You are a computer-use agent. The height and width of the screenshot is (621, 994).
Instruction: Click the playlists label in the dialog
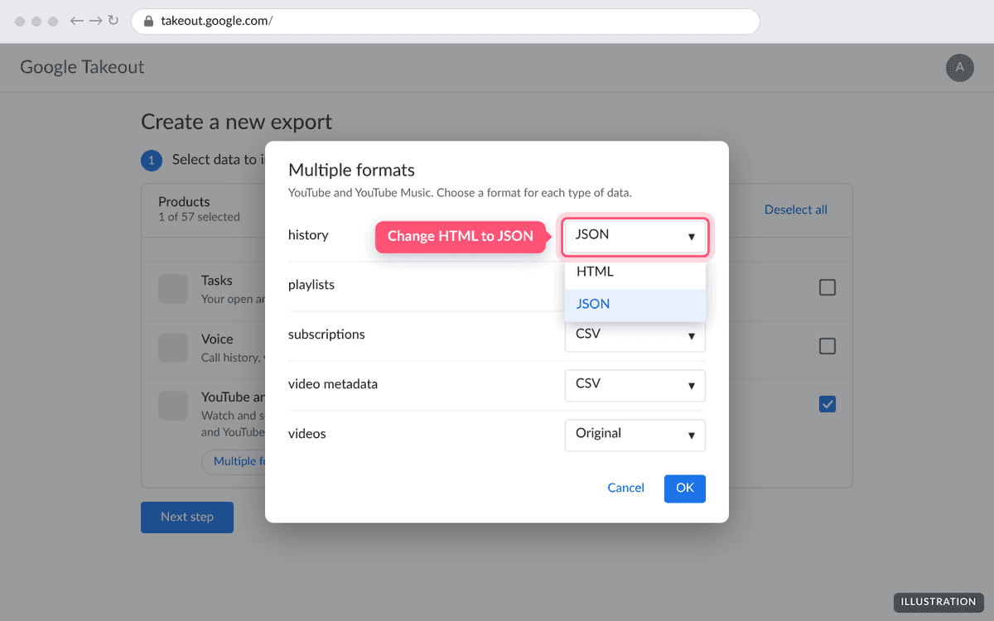click(311, 285)
